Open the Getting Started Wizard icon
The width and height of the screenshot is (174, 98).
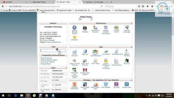[x=74, y=27]
